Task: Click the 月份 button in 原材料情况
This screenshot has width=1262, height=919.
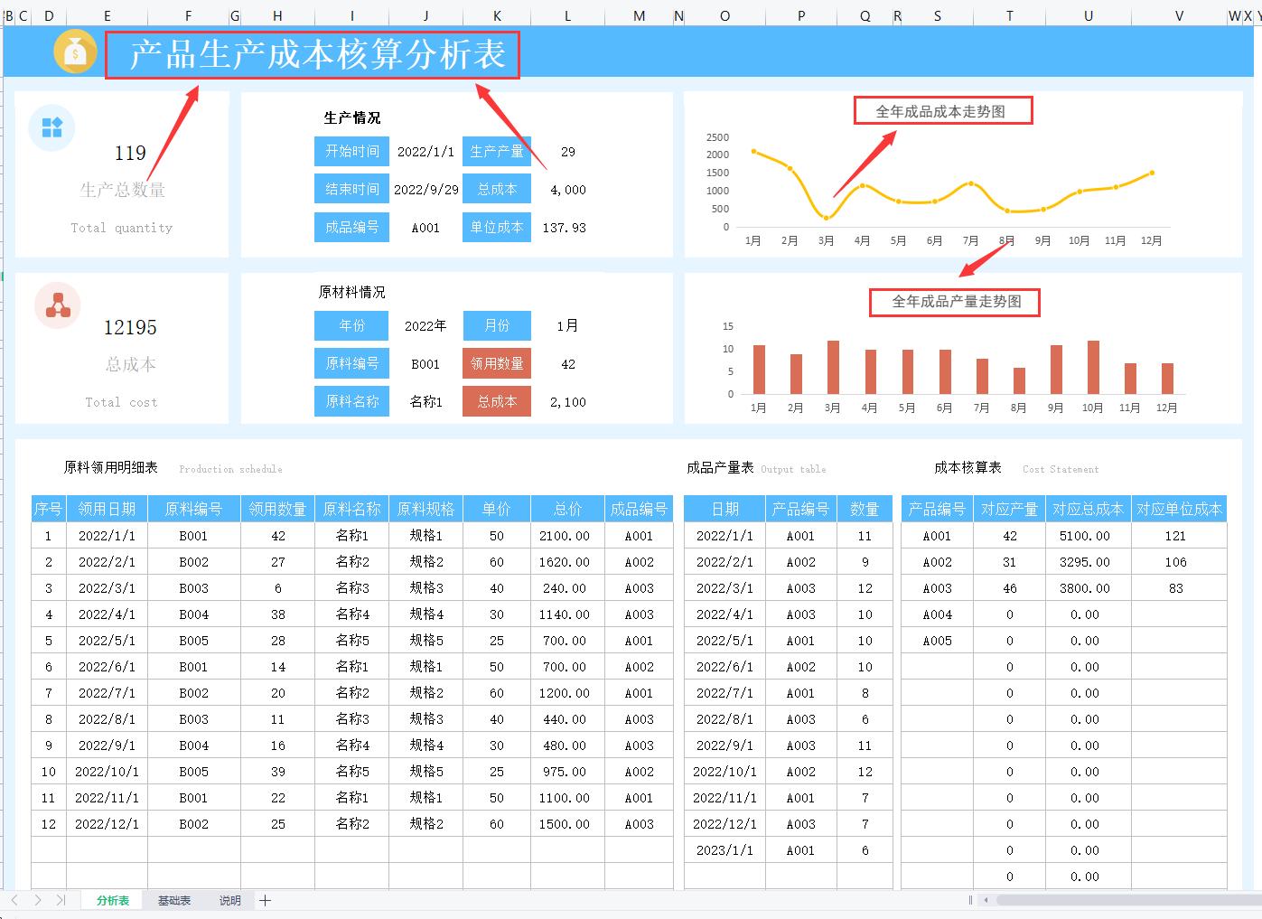Action: pos(497,325)
